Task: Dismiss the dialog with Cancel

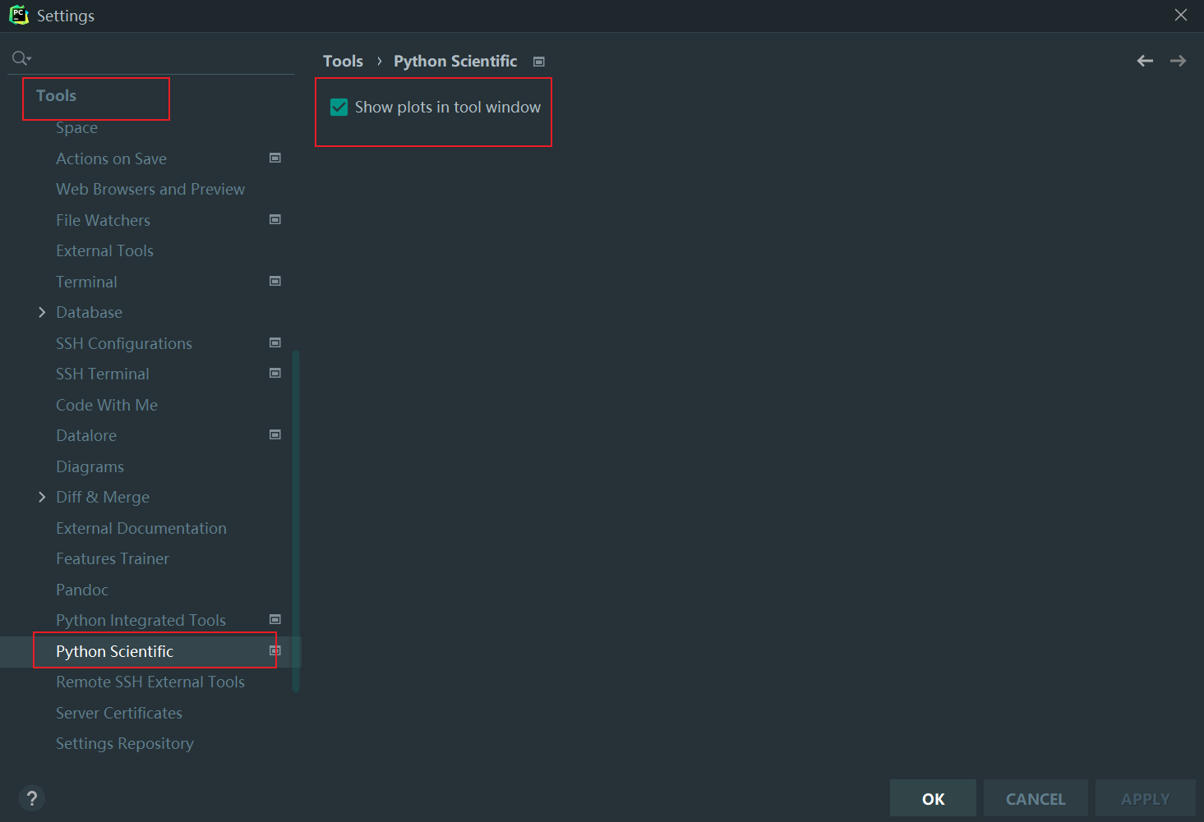Action: click(1035, 797)
